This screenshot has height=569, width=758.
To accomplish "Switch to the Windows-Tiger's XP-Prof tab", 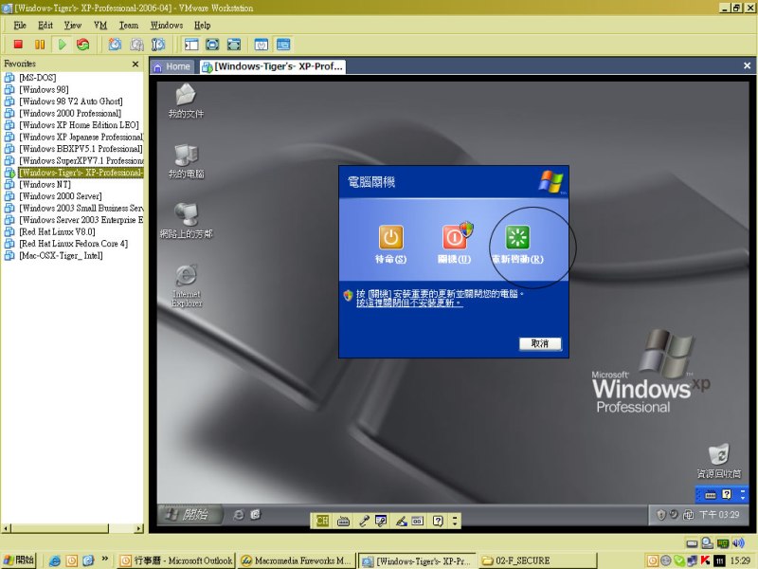I will [x=273, y=66].
